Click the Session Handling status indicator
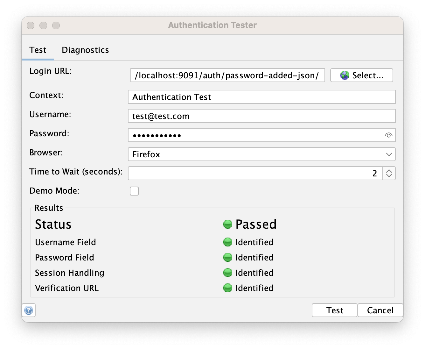This screenshot has width=425, height=349. click(x=227, y=273)
